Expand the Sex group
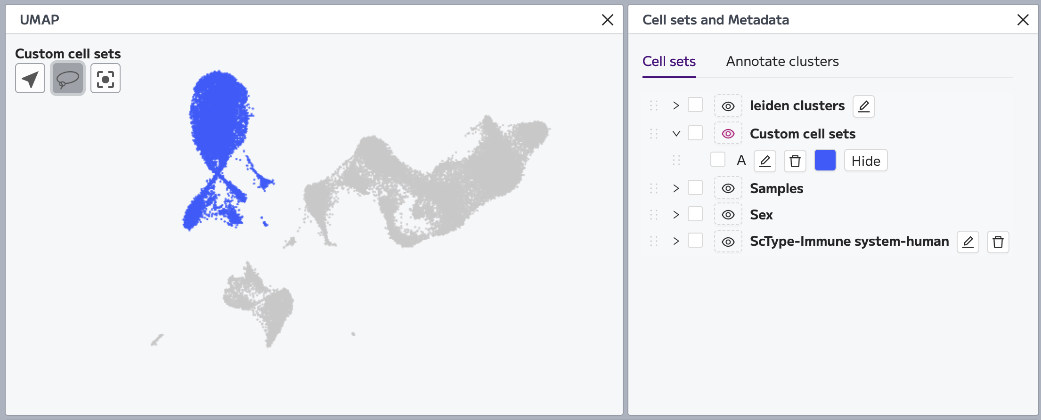The width and height of the screenshot is (1041, 420). [676, 215]
